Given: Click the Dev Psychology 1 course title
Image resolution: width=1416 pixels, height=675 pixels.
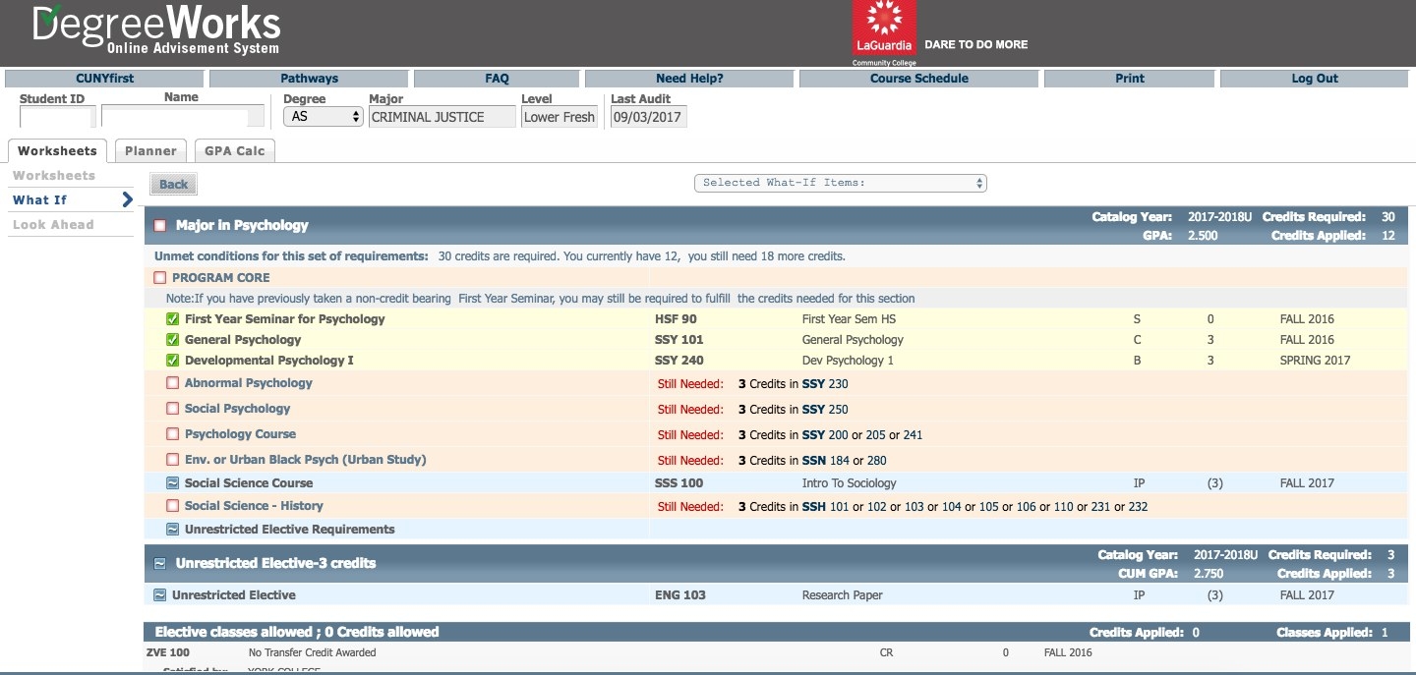Looking at the screenshot, I should pos(849,361).
